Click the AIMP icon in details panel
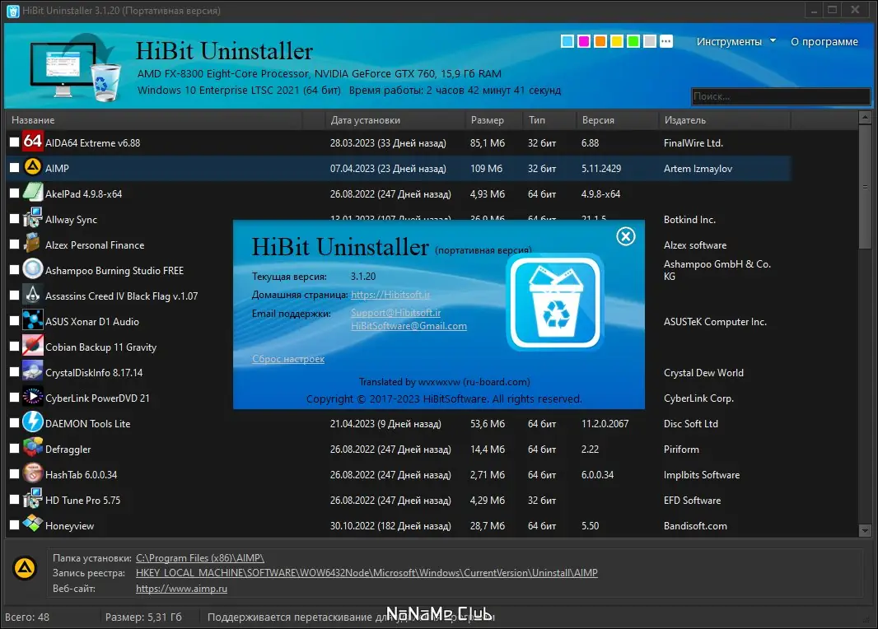Image resolution: width=878 pixels, height=629 pixels. (x=25, y=569)
